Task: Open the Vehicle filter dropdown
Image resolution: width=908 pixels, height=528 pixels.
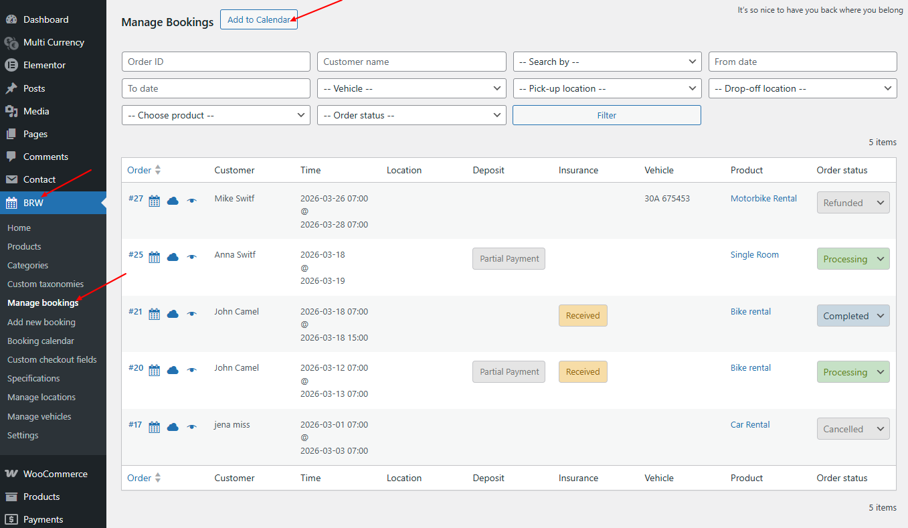Action: coord(412,88)
